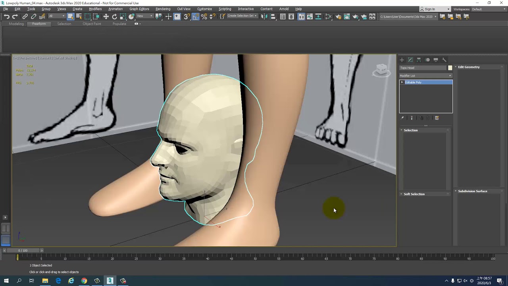508x286 pixels.
Task: Click the Topo Head object name field
Action: pyautogui.click(x=423, y=68)
